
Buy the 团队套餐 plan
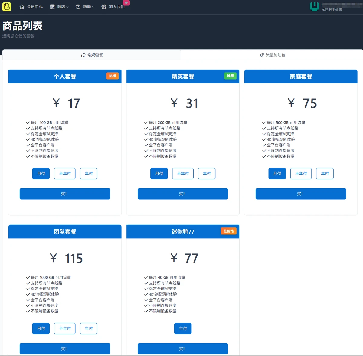pyautogui.click(x=65, y=349)
